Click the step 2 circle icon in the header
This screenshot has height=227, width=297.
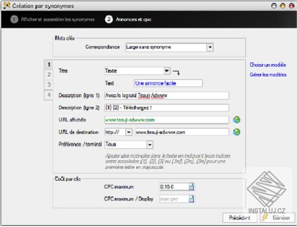tap(109, 19)
